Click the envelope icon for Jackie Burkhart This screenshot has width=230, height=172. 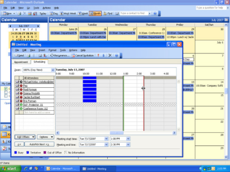tap(17, 97)
